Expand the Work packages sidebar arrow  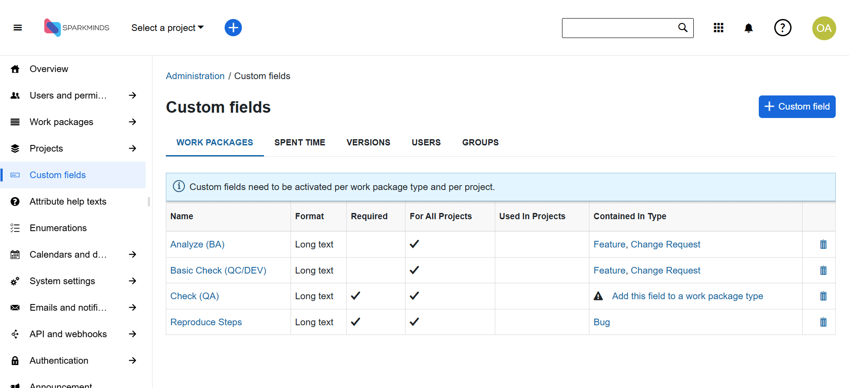[x=132, y=122]
